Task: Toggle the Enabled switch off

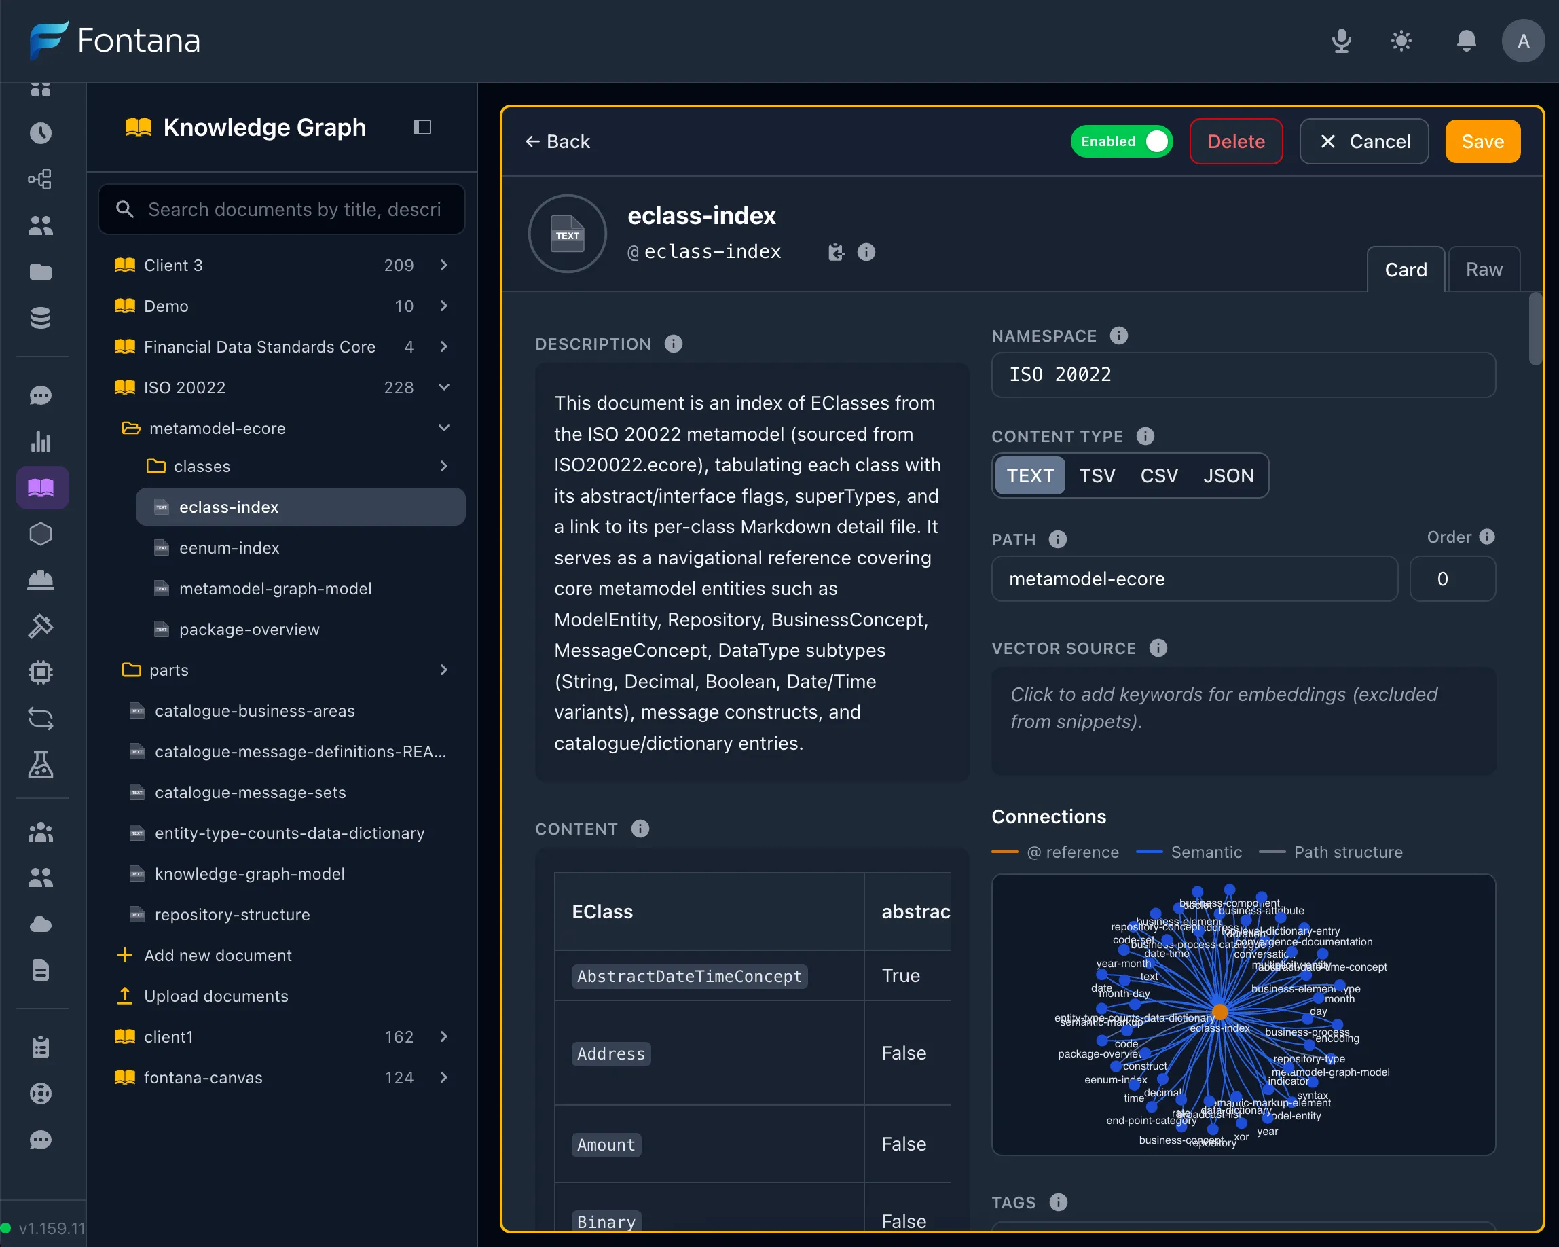Action: pyautogui.click(x=1122, y=141)
